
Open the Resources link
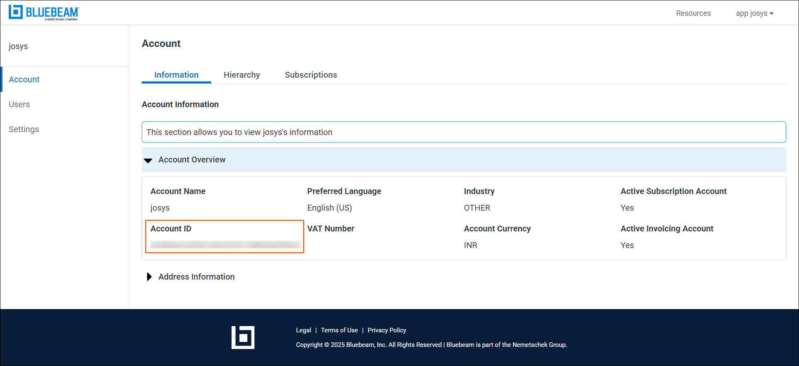[693, 13]
